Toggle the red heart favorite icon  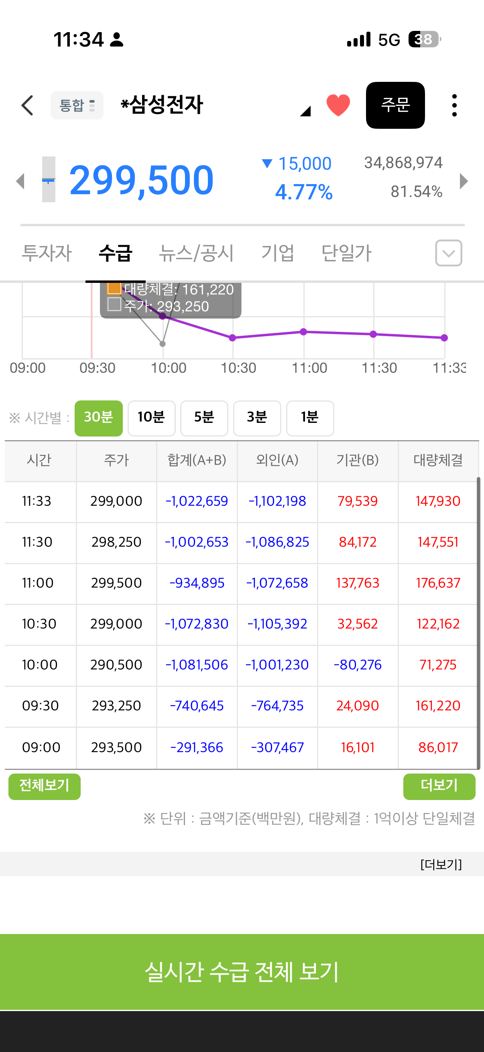[338, 106]
